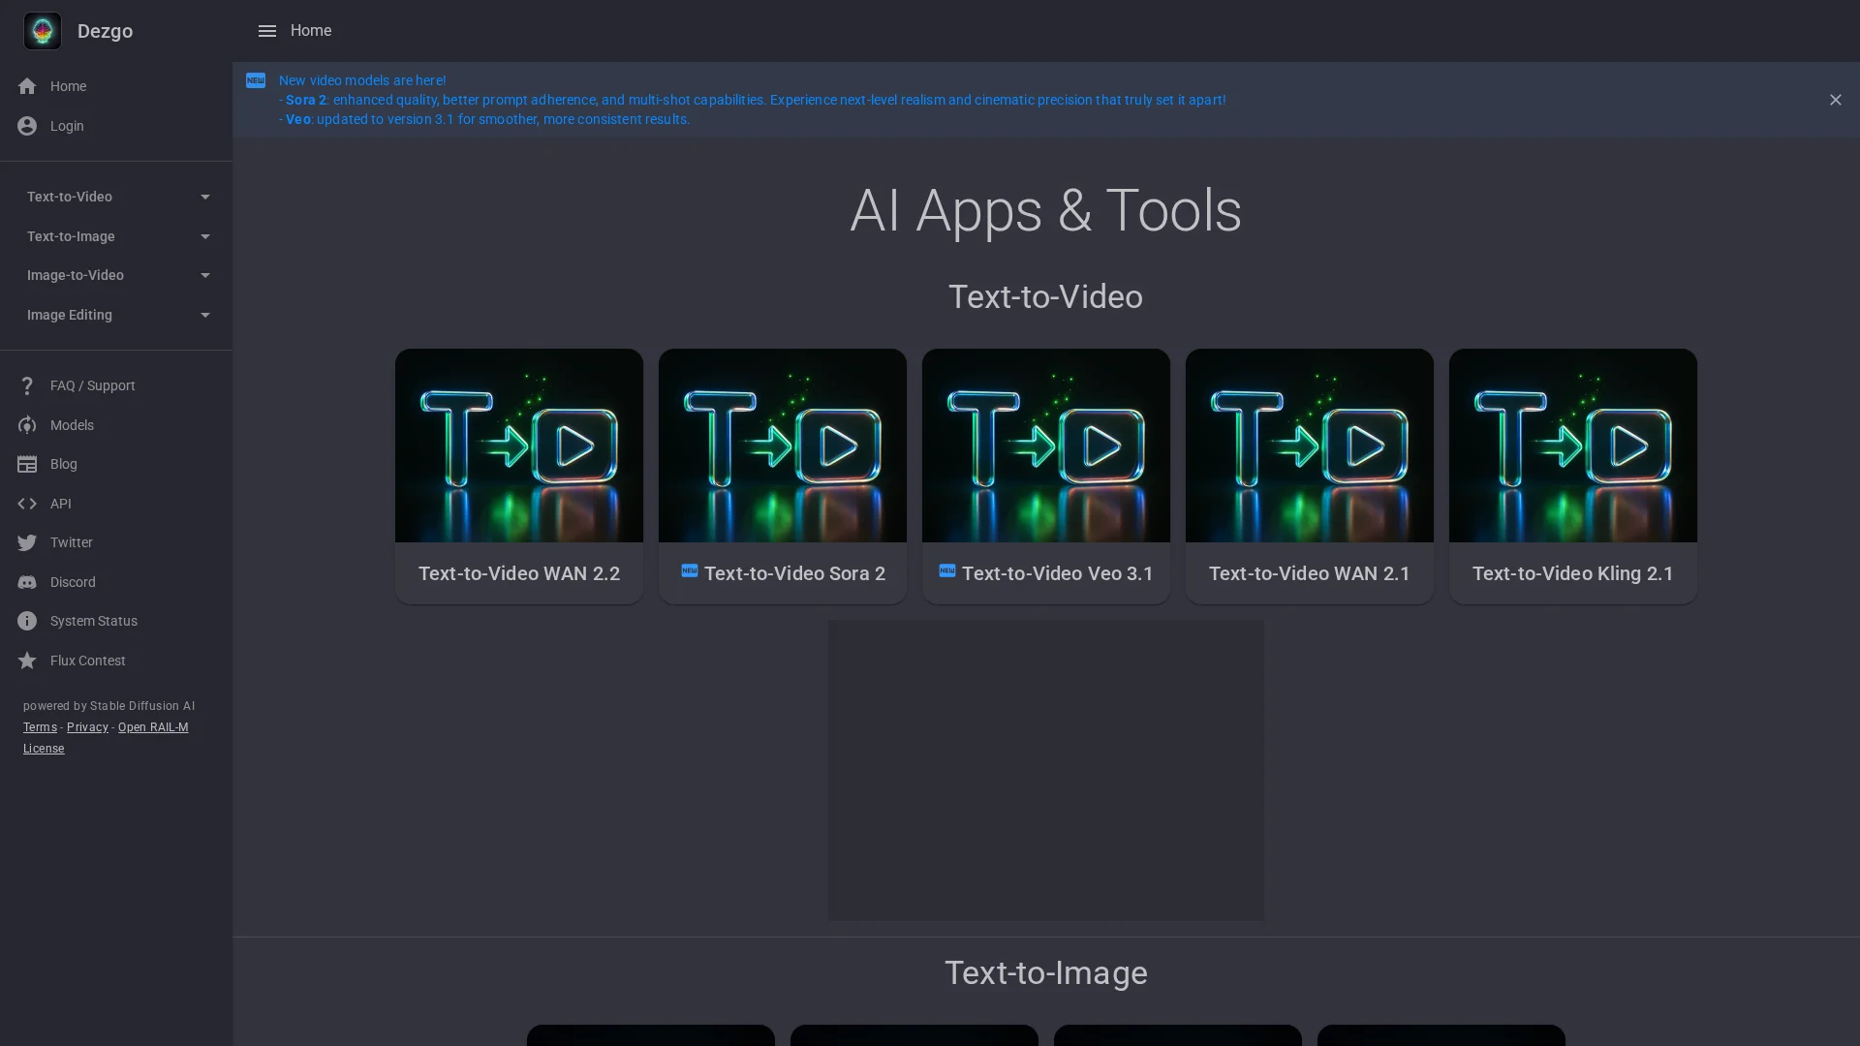Viewport: 1860px width, 1046px height.
Task: Click the Twitter bird icon
Action: click(x=27, y=542)
